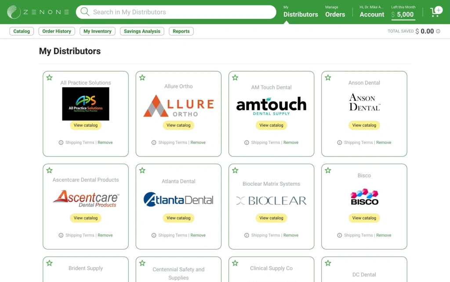Open the Account menu in header
This screenshot has width=450, height=282.
coord(372,12)
